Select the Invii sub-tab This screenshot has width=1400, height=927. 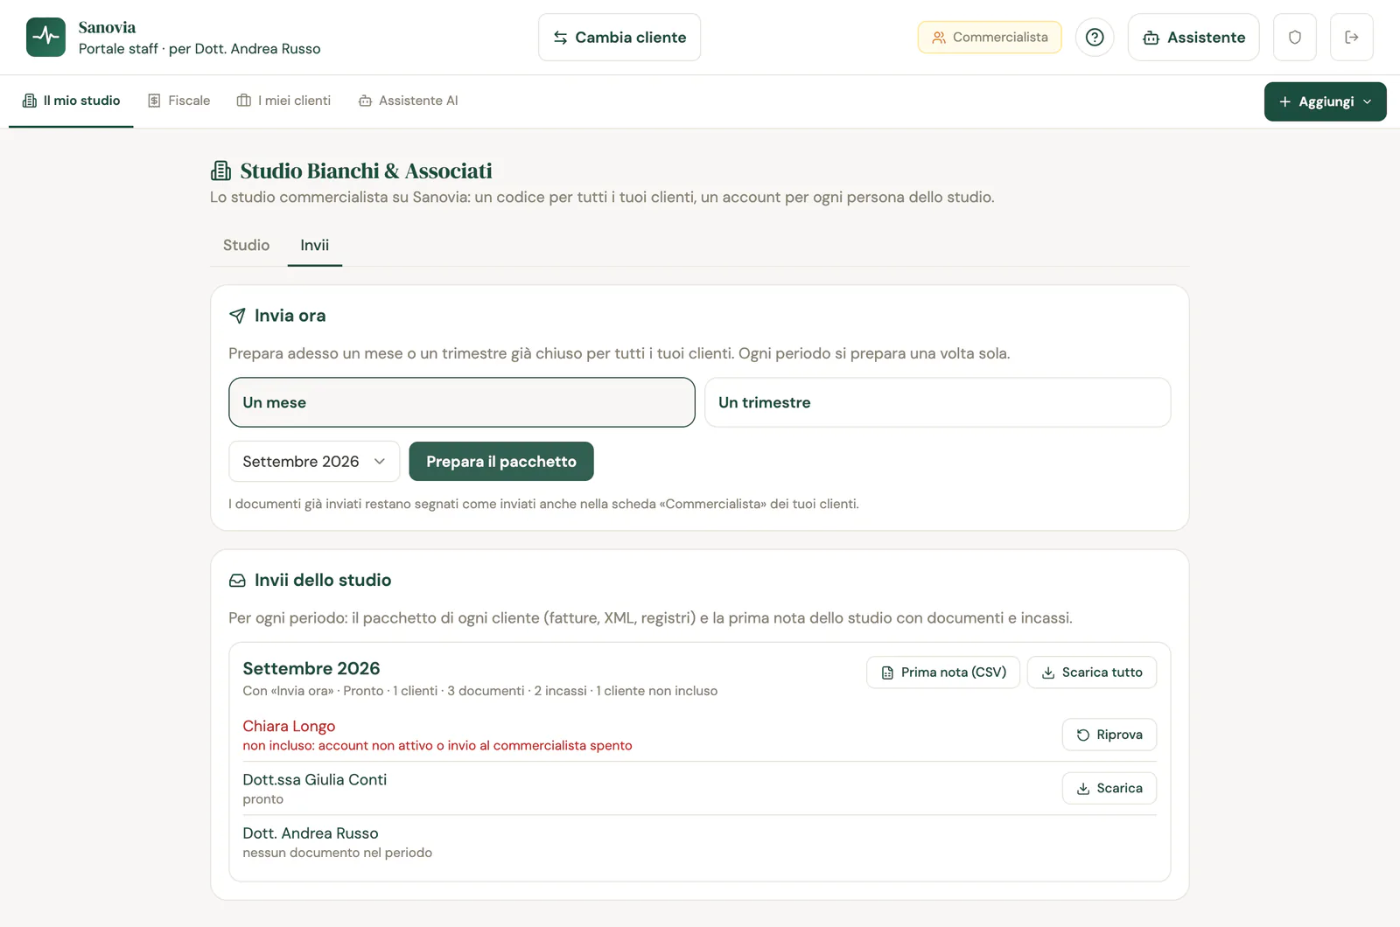[x=315, y=246]
